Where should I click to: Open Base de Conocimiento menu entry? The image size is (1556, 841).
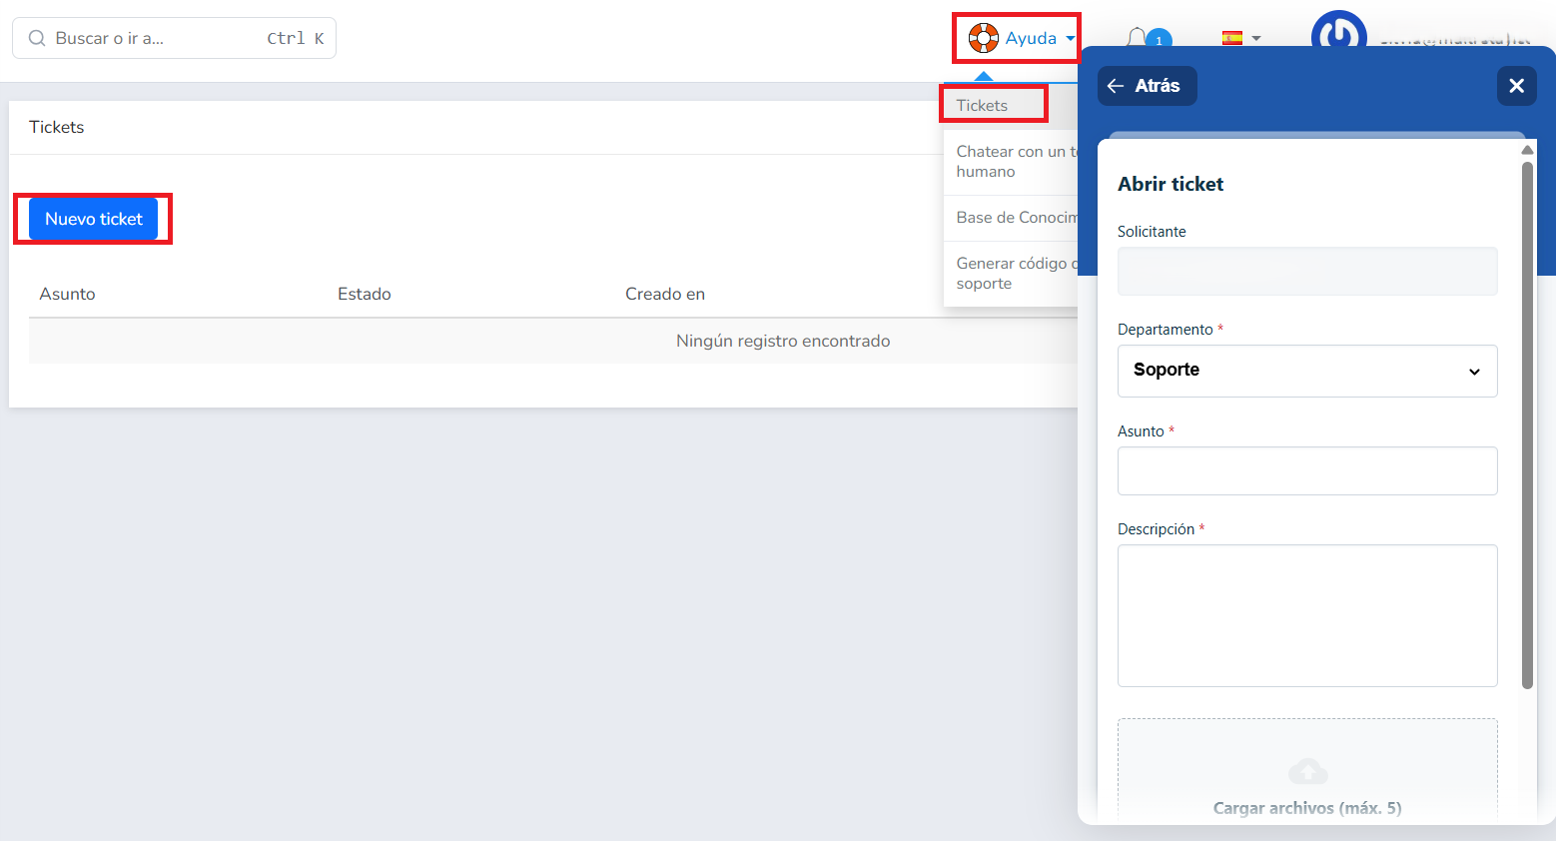tap(1011, 218)
